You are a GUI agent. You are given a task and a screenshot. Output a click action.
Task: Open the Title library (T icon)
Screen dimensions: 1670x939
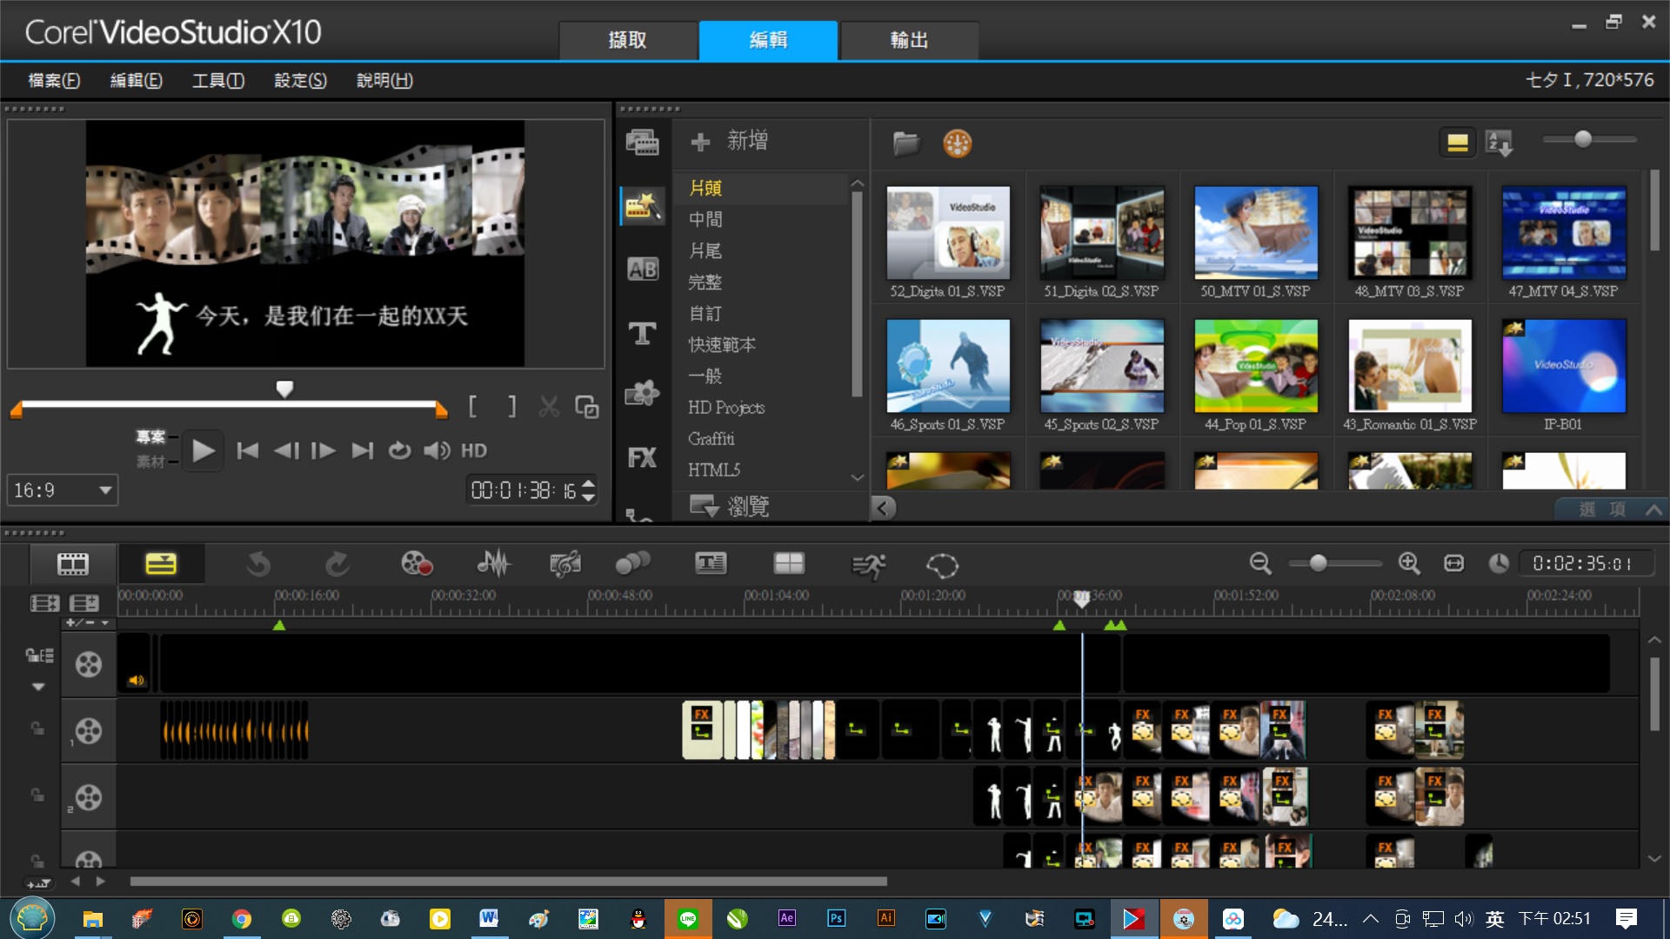point(642,333)
